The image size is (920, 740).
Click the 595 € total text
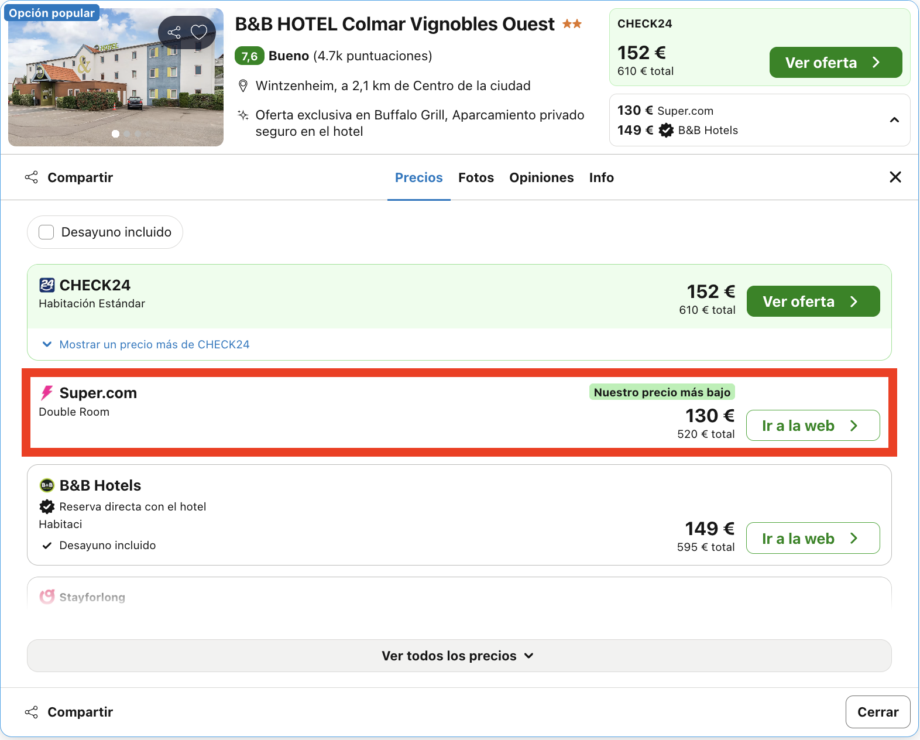(706, 547)
